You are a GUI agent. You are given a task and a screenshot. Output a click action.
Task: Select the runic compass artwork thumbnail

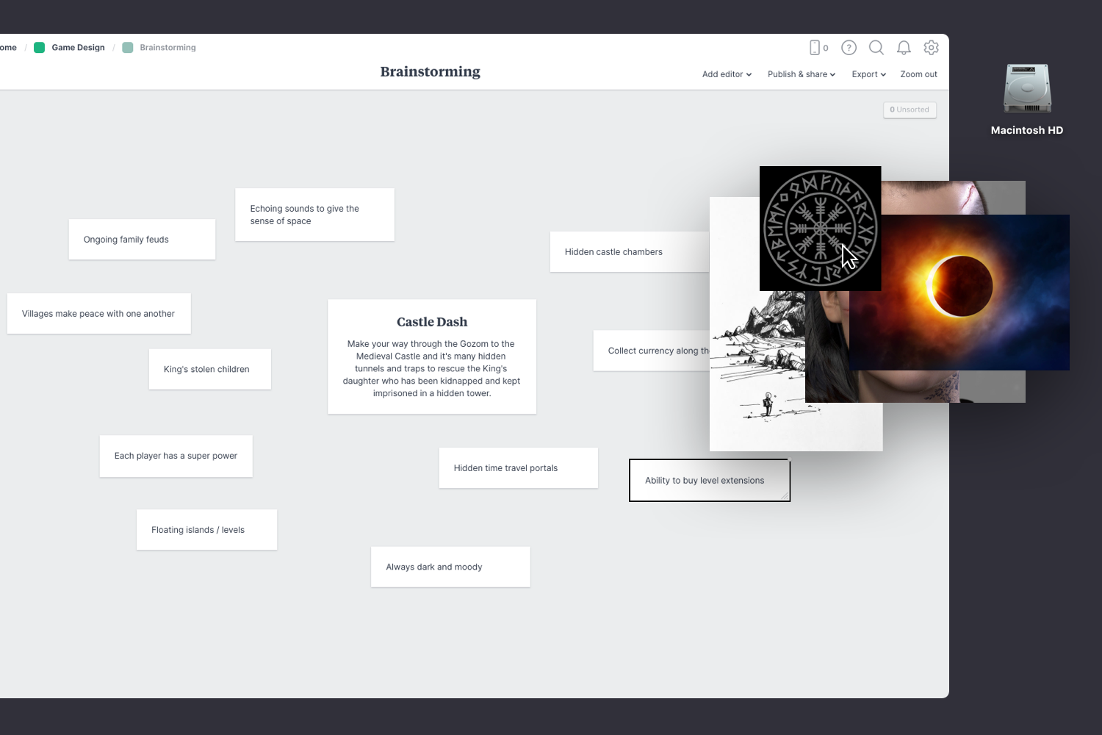coord(820,228)
